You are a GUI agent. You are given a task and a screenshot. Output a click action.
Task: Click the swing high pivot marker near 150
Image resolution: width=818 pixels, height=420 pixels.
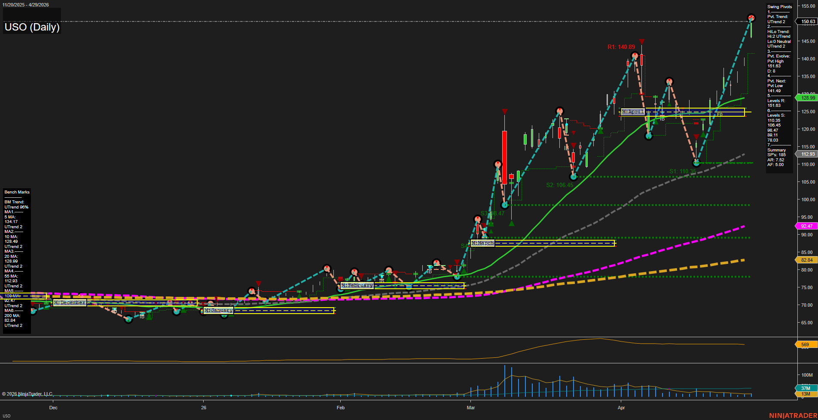[751, 18]
